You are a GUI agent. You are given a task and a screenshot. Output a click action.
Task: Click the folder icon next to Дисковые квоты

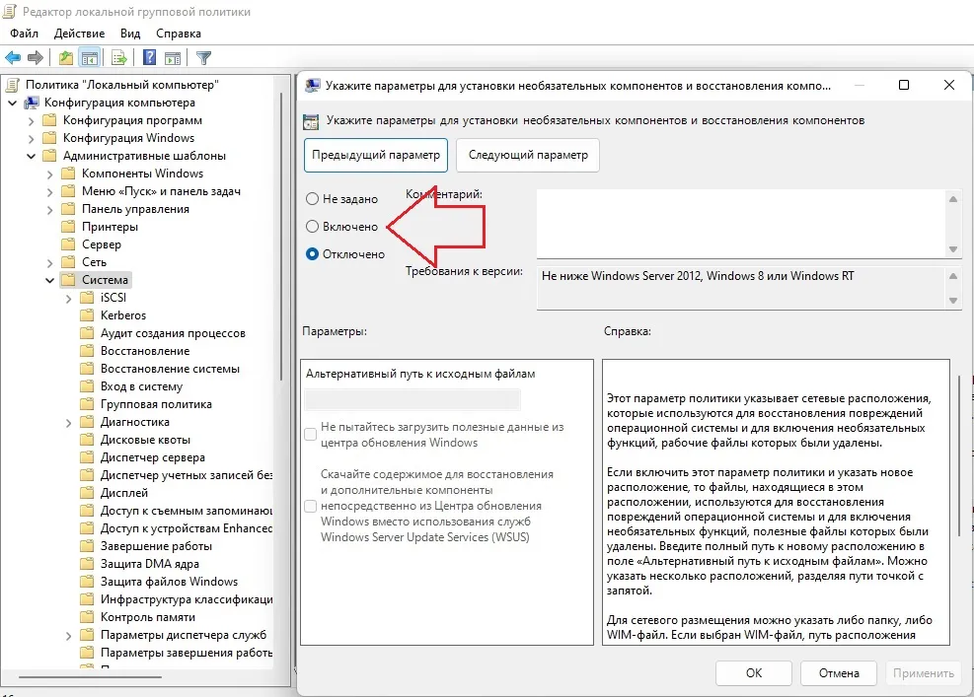tap(88, 440)
